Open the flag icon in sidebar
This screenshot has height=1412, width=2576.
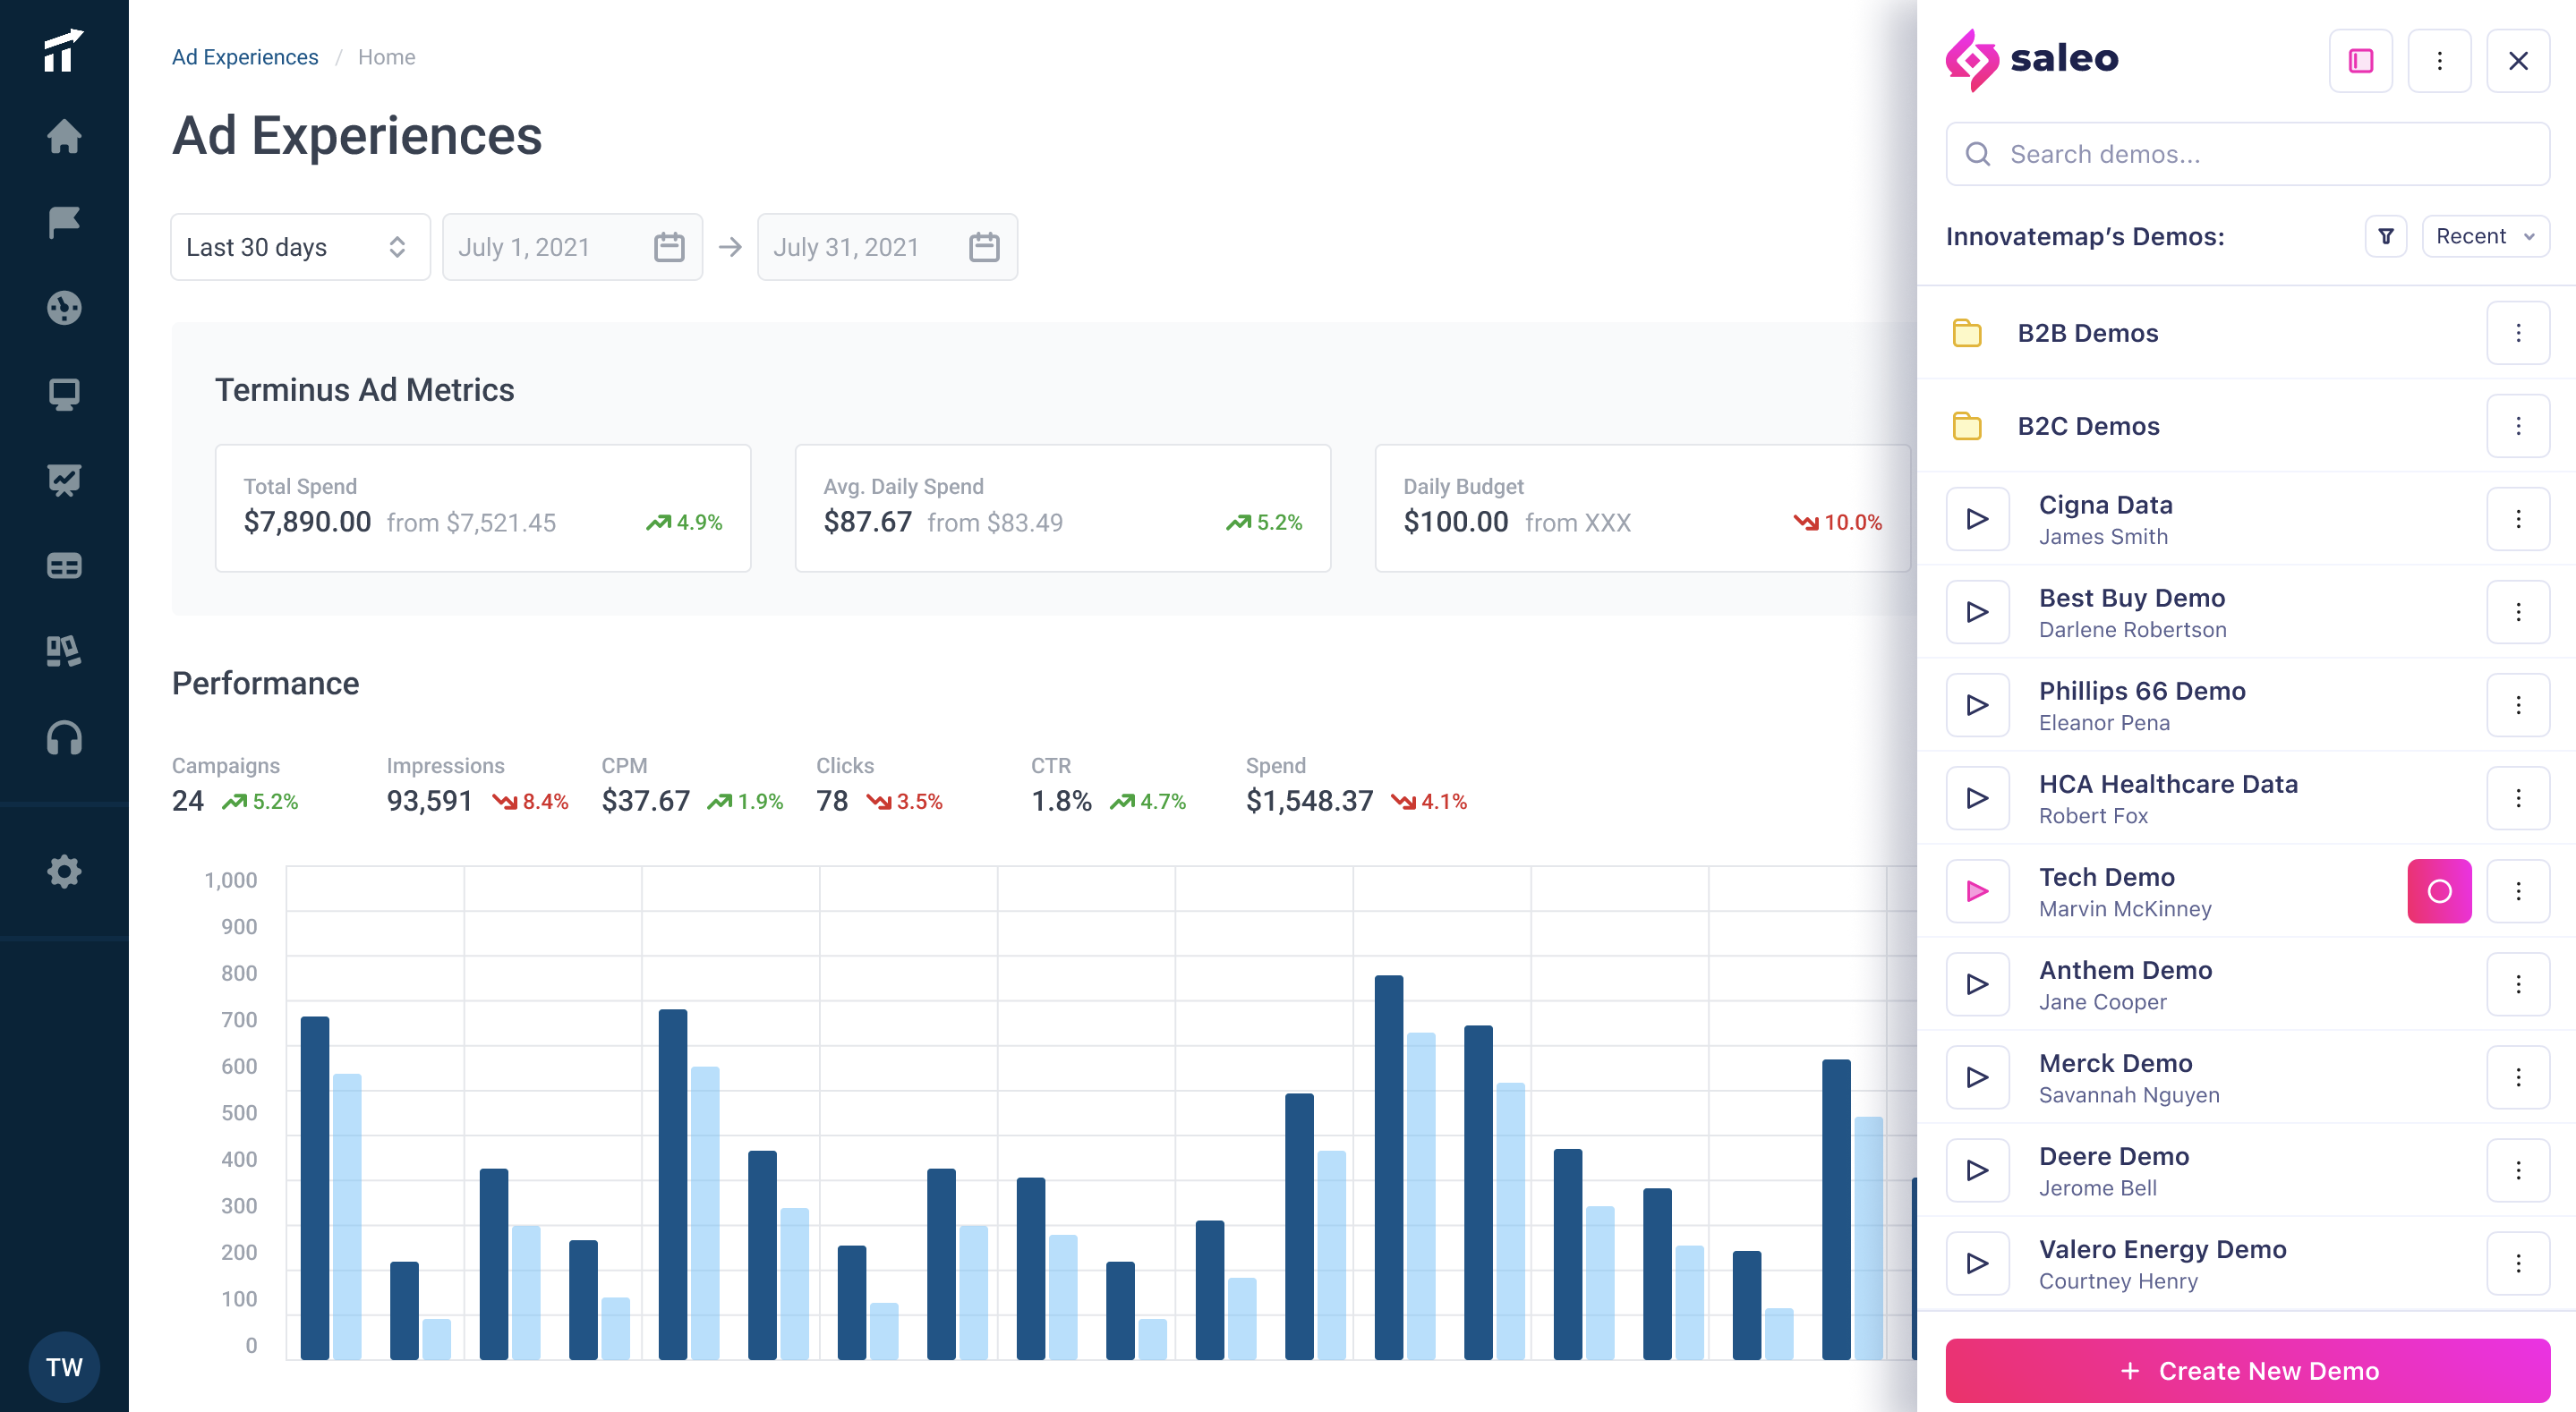64,222
